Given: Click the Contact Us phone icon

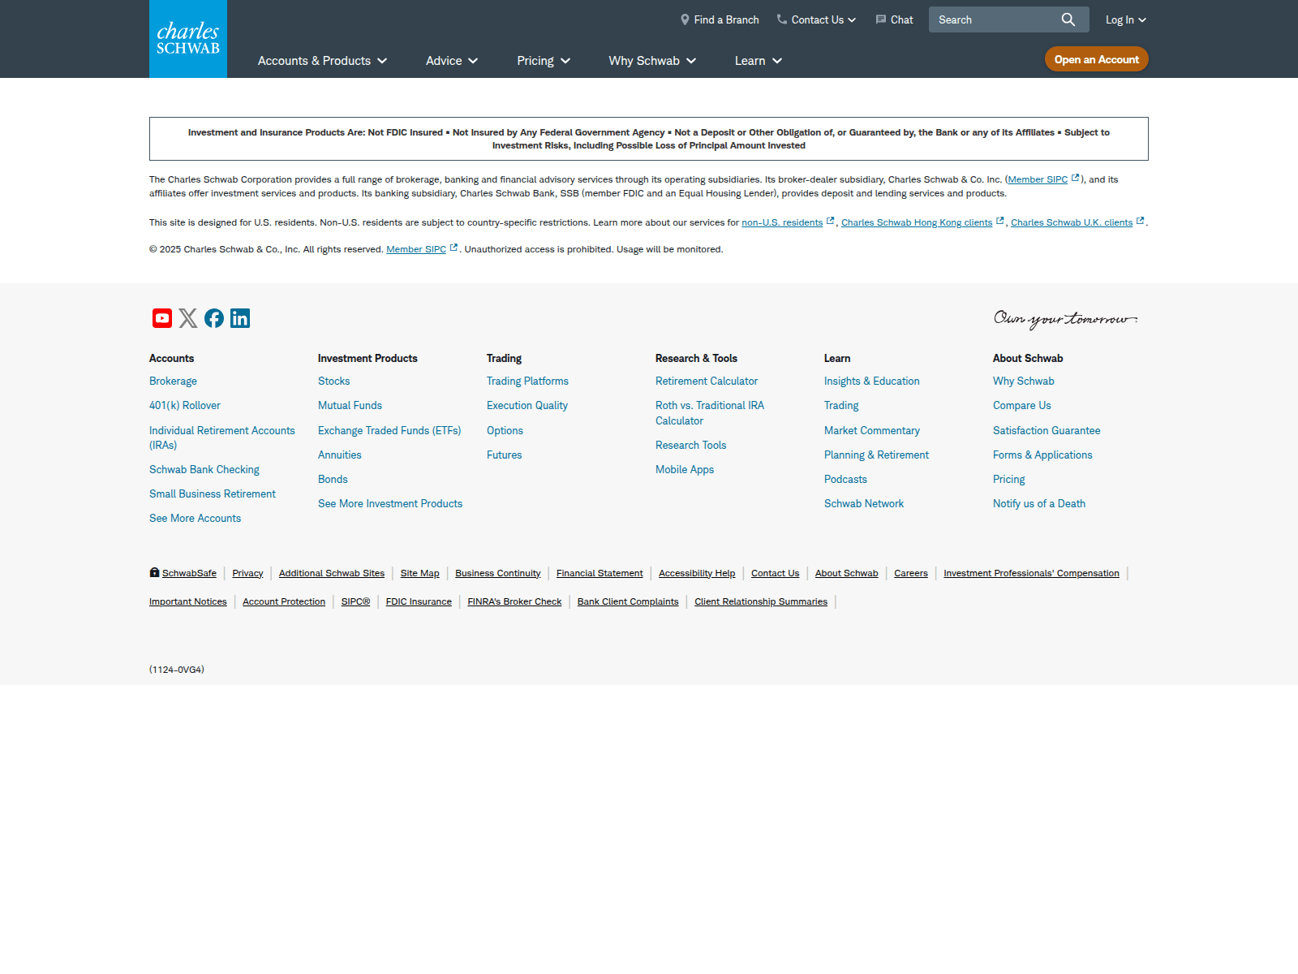Looking at the screenshot, I should click(782, 19).
